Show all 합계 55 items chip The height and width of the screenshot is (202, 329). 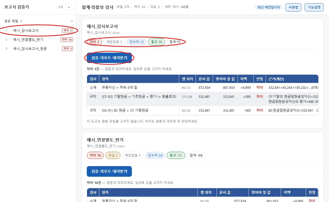click(175, 42)
